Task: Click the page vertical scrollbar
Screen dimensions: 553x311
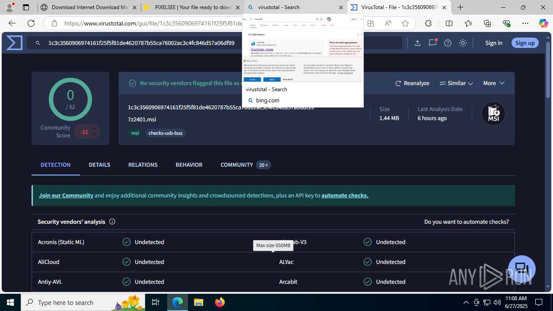Action: pos(548,162)
